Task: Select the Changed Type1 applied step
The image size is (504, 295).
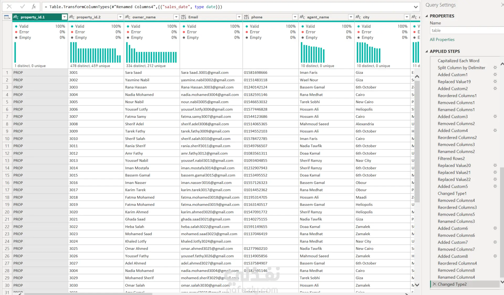Action: pos(452,193)
